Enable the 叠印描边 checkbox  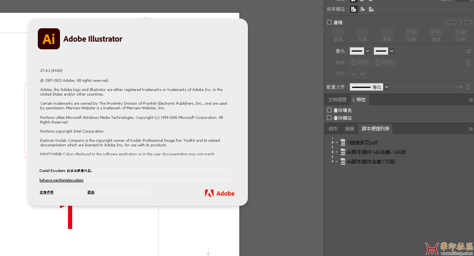[329, 118]
